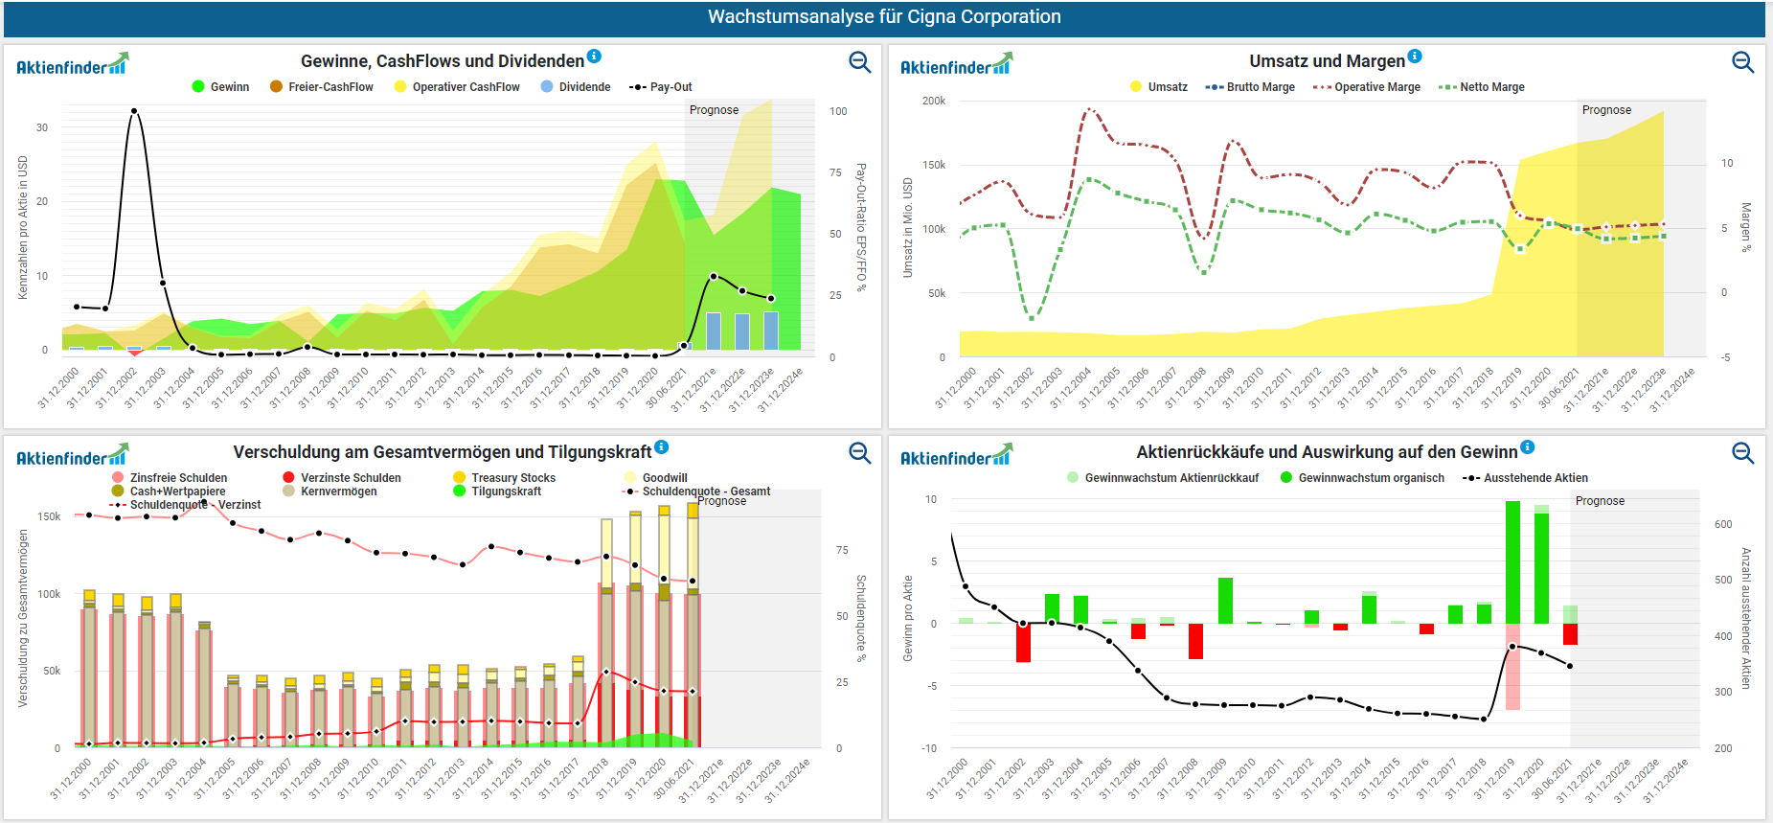The image size is (1773, 823).
Task: Toggle the Gewinn series in legend
Action: [220, 87]
